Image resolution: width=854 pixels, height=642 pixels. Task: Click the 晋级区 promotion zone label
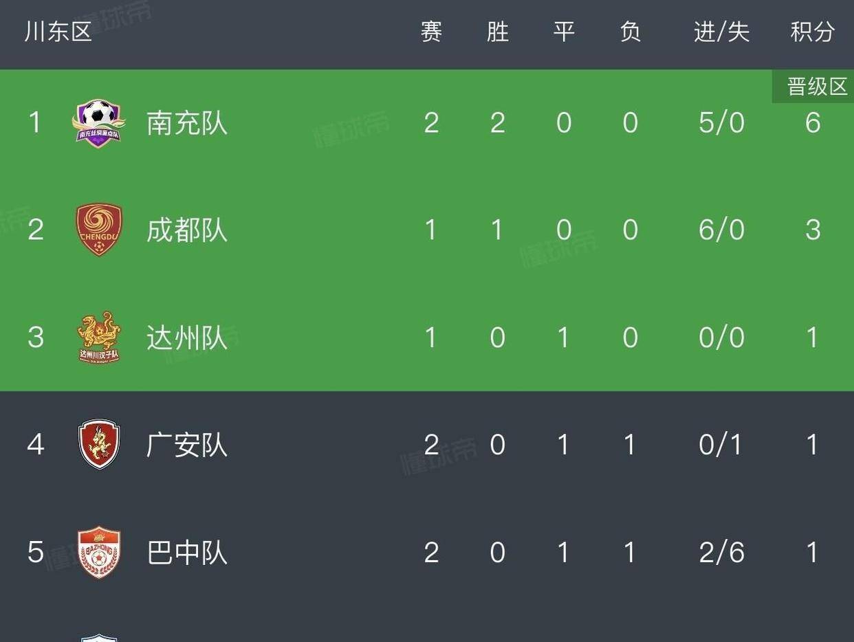point(817,87)
